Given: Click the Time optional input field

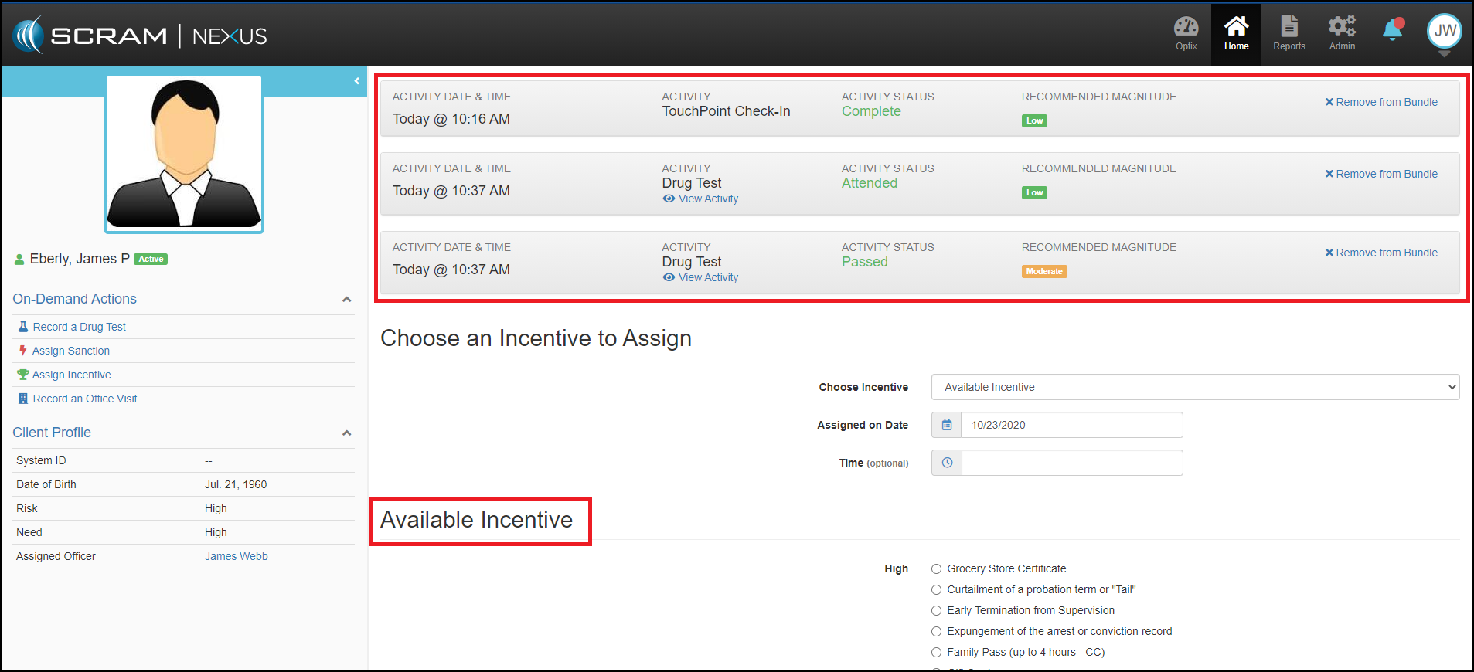Looking at the screenshot, I should (1071, 463).
